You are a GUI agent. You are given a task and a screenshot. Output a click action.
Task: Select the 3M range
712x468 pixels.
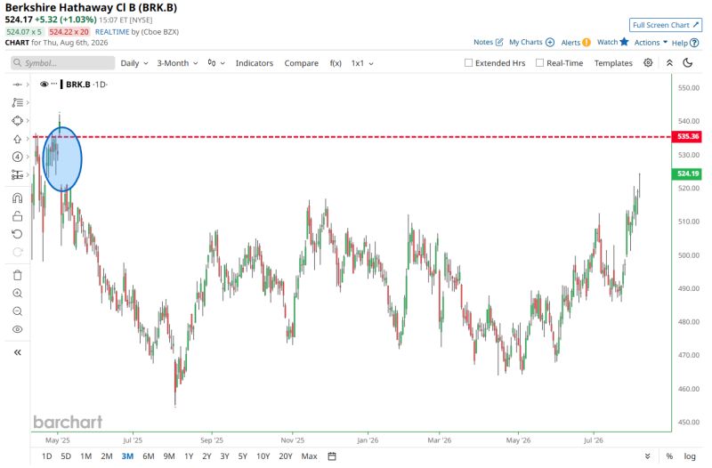[127, 456]
